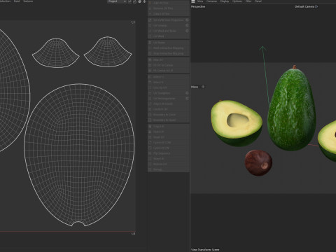Open settings gear for UV Transform
The image size is (336, 252).
point(187,93)
